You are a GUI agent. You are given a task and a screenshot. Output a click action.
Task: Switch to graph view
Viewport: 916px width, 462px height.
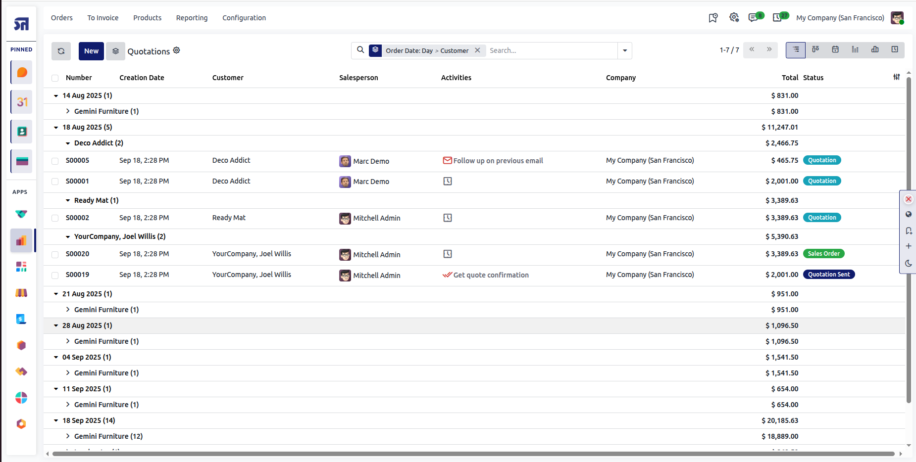click(x=875, y=50)
